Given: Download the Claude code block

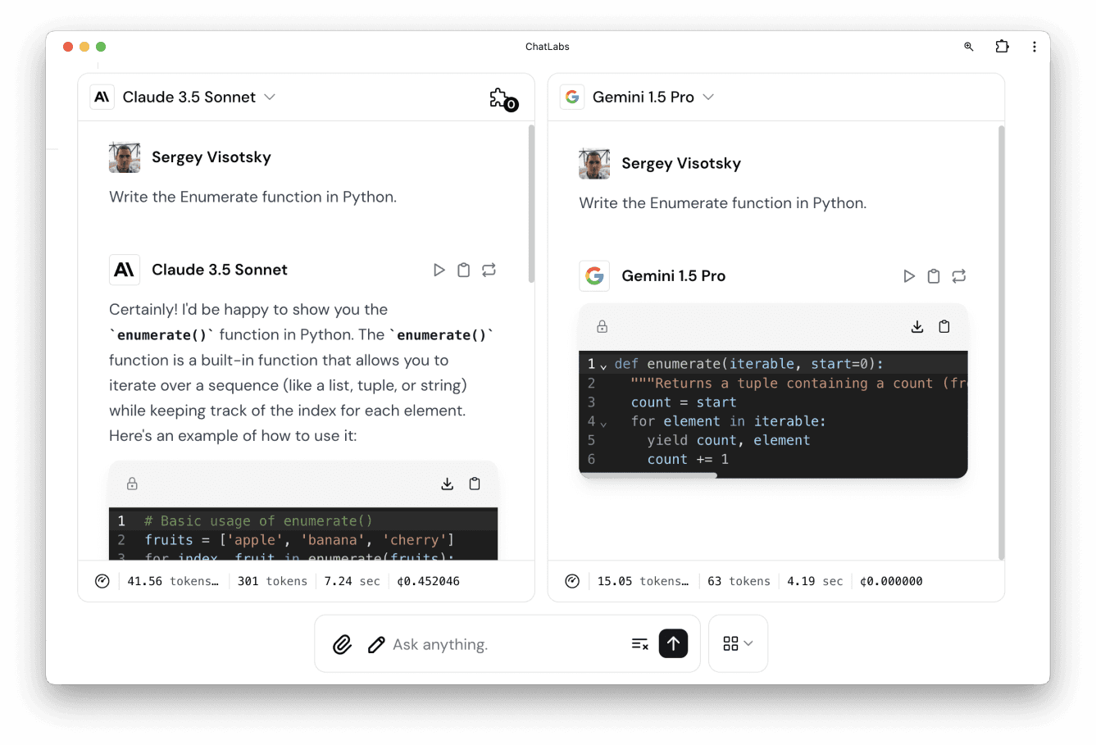Looking at the screenshot, I should pos(448,484).
